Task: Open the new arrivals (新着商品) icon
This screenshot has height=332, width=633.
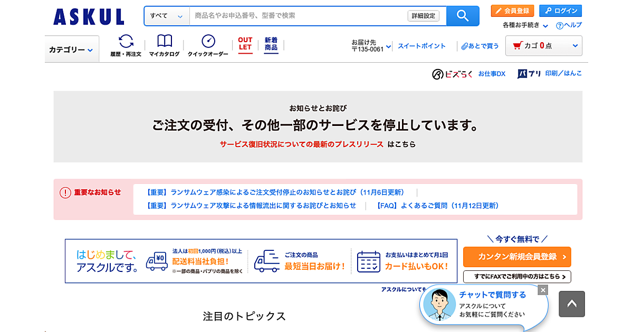Action: coord(271,44)
